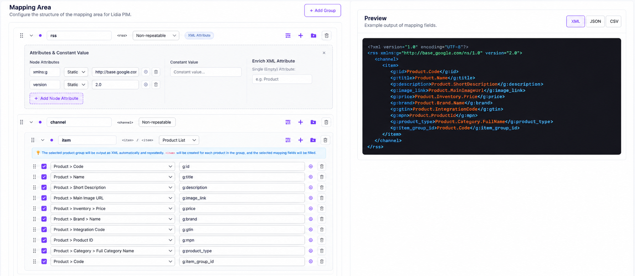
Task: Uncheck the checkbox for g:title mapping
Action: 44,177
